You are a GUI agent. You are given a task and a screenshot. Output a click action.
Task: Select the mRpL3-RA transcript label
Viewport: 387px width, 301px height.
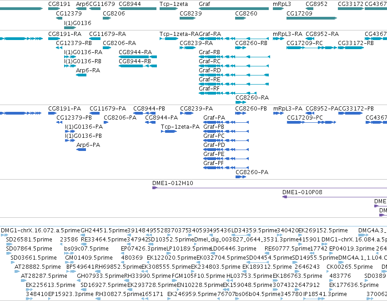point(287,34)
